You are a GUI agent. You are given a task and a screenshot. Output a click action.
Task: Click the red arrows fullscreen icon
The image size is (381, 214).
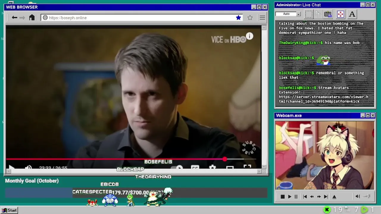point(340,14)
